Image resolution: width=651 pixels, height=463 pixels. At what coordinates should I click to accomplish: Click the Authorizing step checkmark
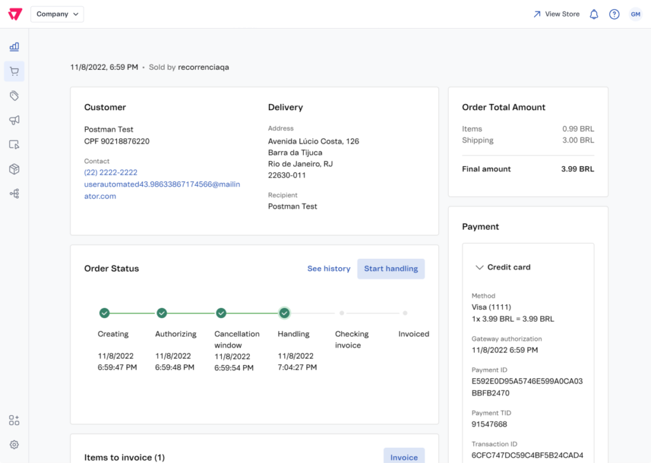coord(162,313)
